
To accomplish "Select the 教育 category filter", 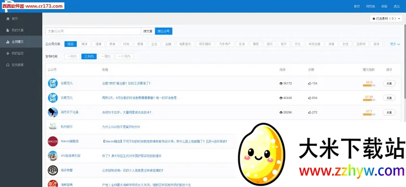I will (x=140, y=44).
